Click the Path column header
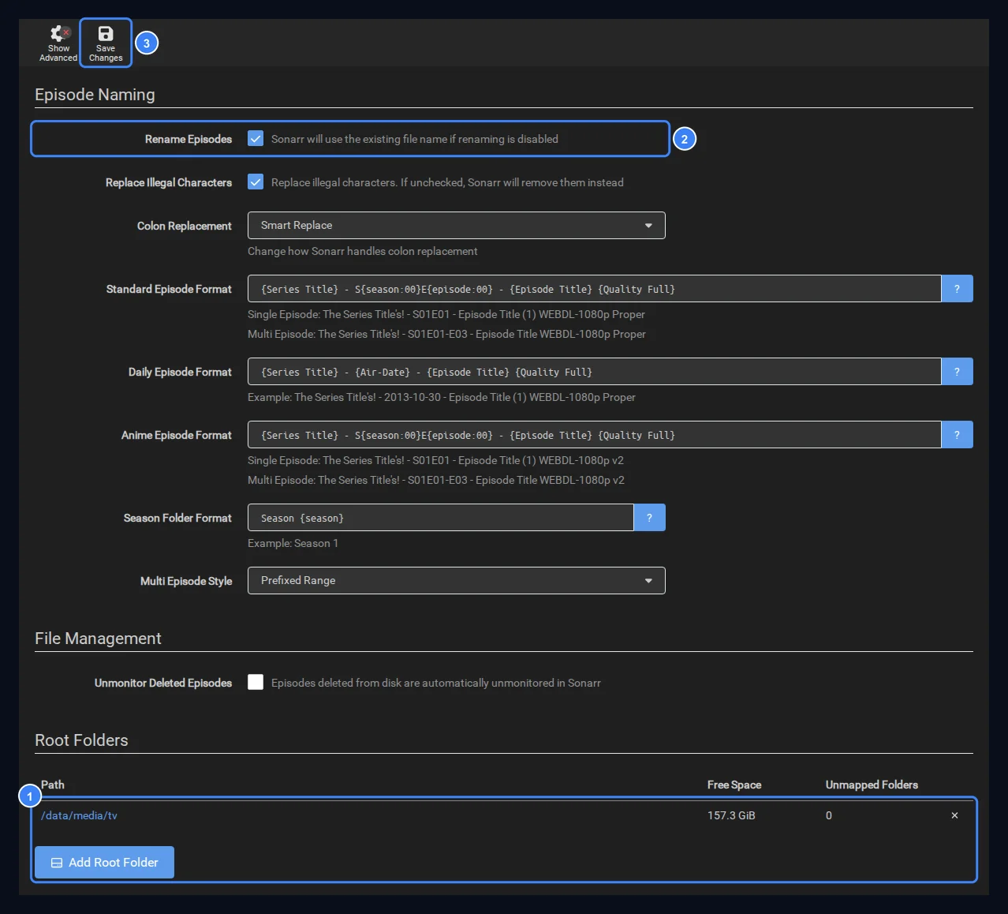 click(53, 785)
